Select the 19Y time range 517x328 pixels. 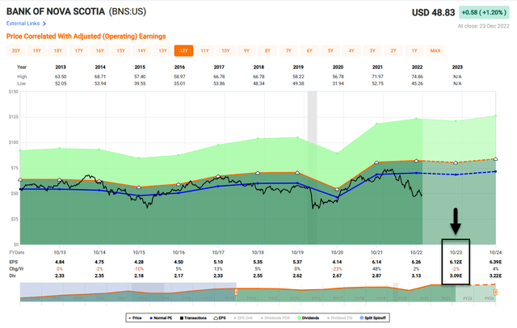click(37, 51)
